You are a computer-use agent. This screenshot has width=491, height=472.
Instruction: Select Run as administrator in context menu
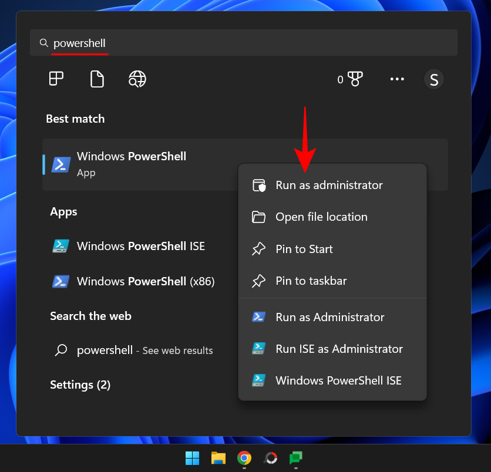(x=329, y=185)
